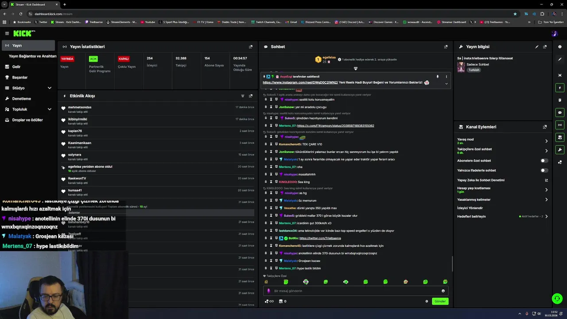Unpin the pinned message with pin icon

pyautogui.click(x=437, y=77)
